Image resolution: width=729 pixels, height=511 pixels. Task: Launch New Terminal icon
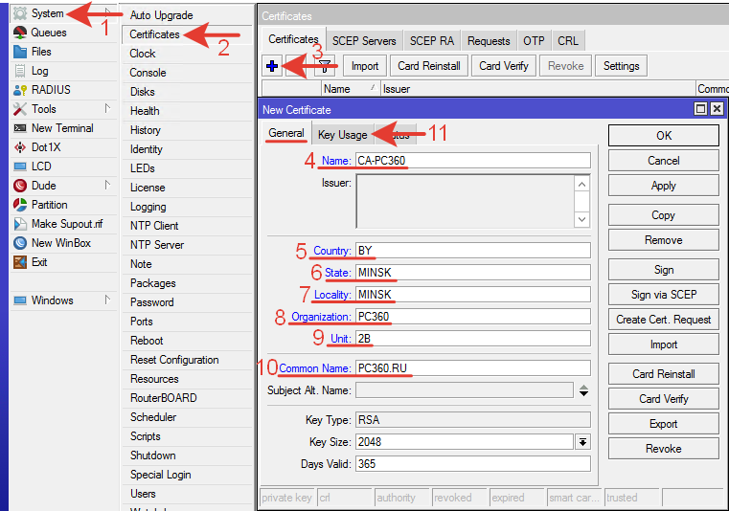(x=20, y=128)
